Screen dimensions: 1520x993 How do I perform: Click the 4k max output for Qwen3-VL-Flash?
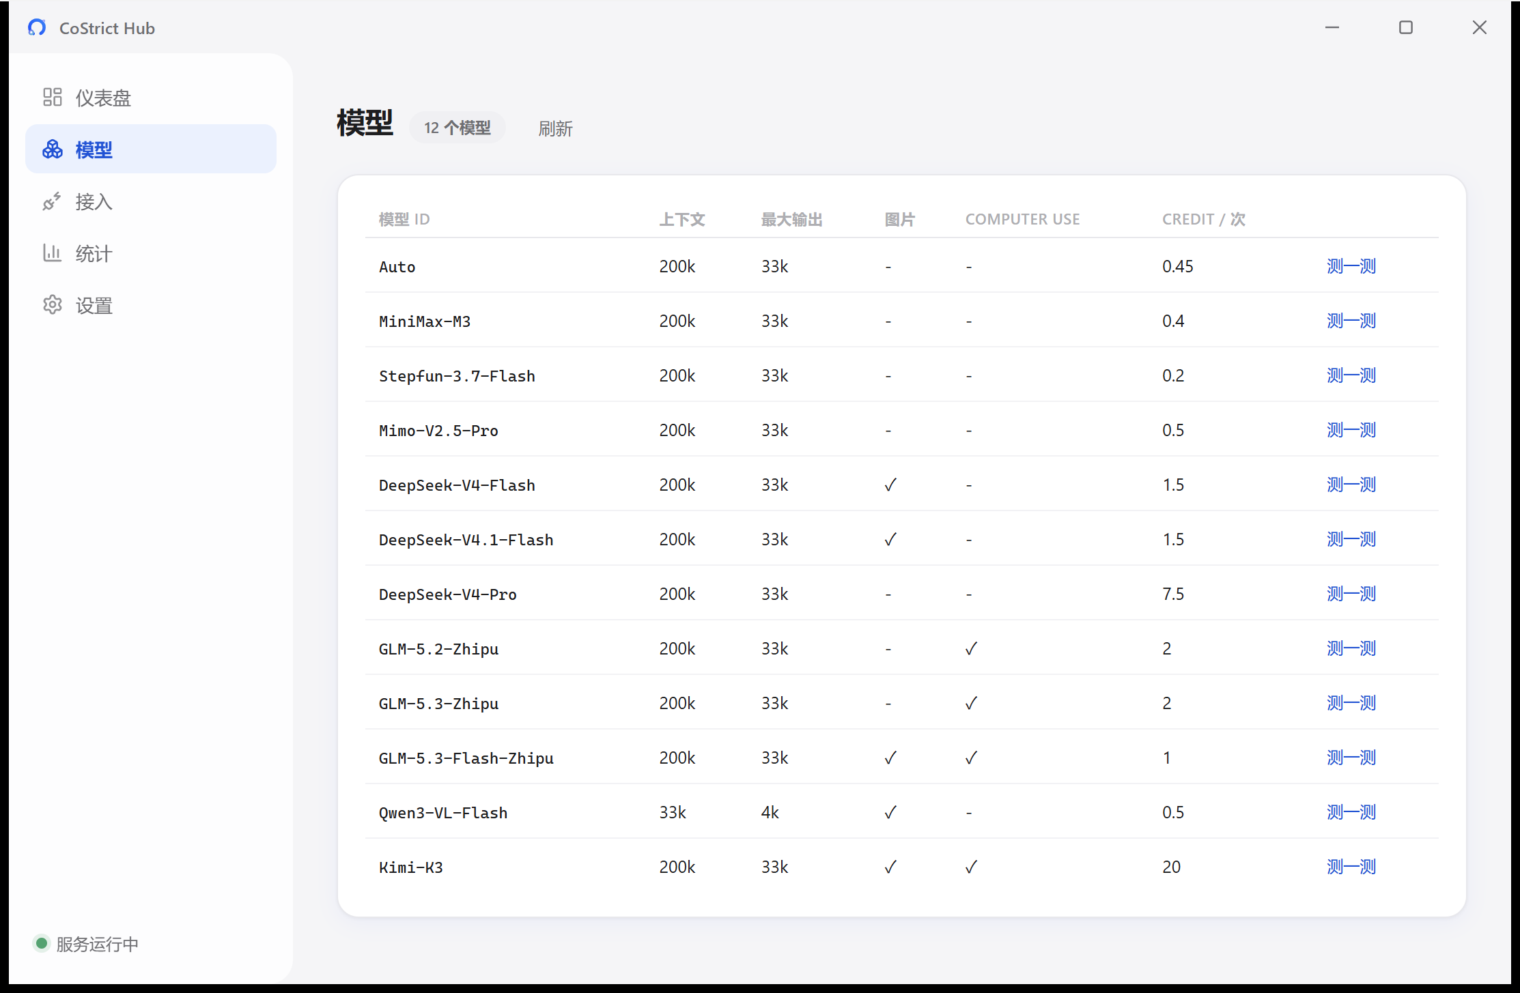770,812
